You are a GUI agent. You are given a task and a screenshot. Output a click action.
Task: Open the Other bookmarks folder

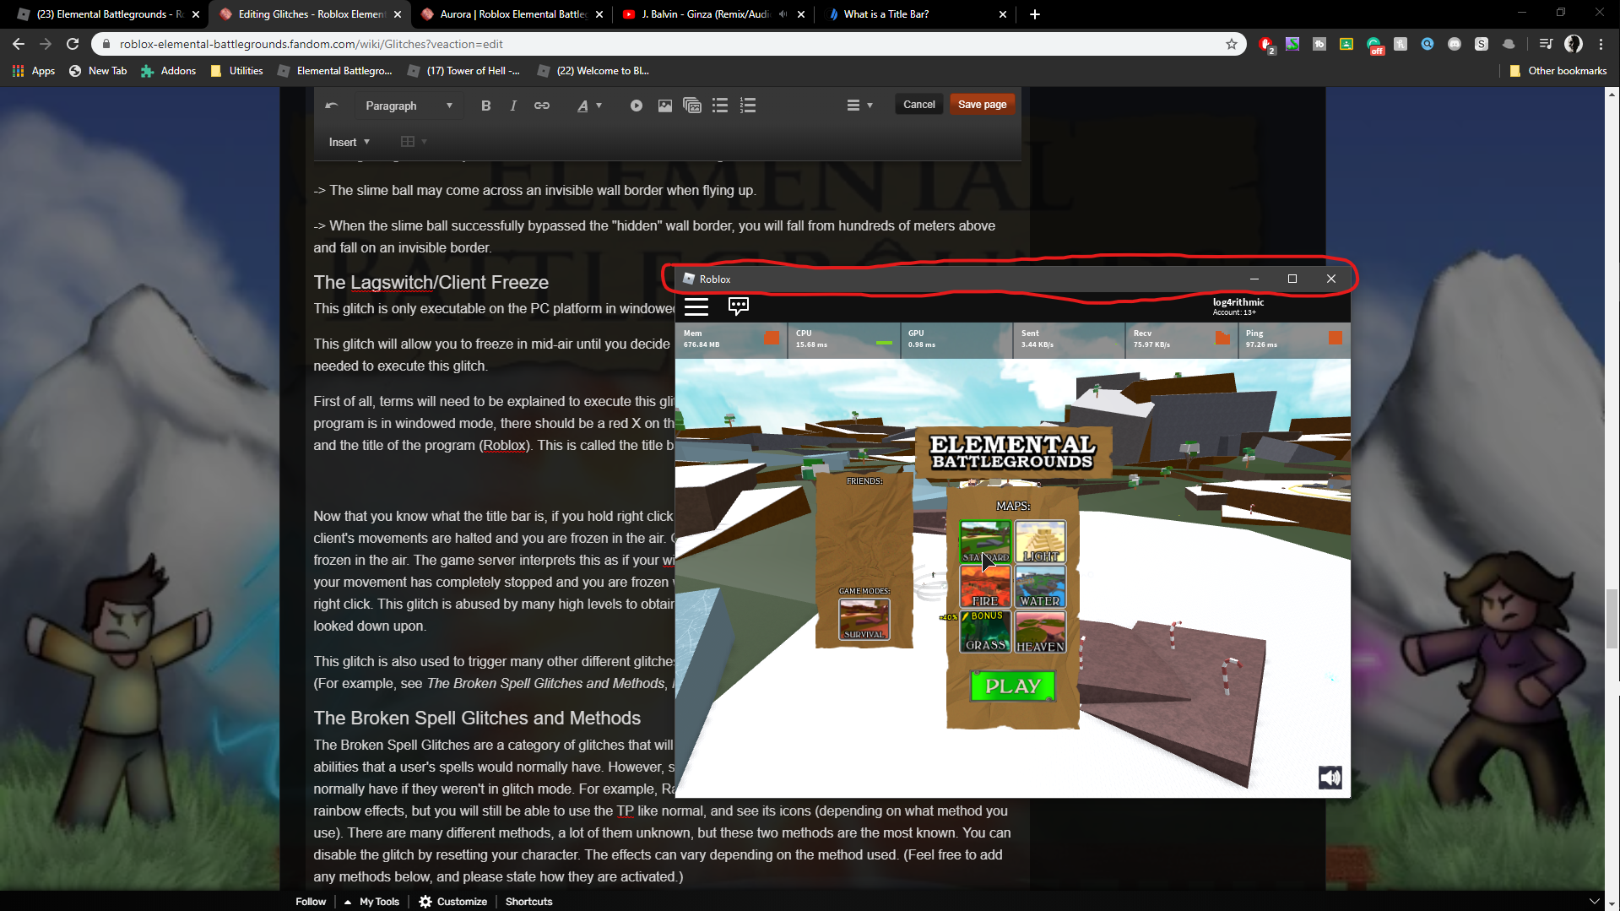point(1558,71)
